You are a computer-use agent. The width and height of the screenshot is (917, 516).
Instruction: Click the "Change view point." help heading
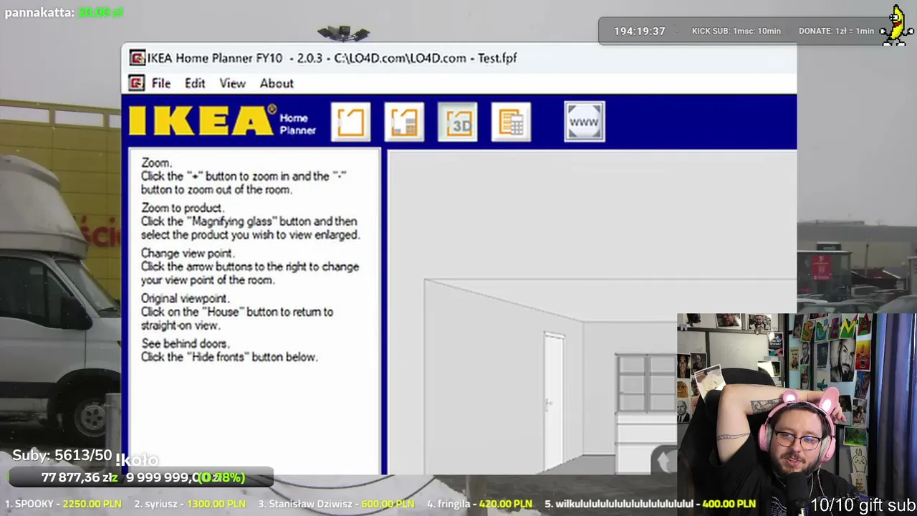188,253
